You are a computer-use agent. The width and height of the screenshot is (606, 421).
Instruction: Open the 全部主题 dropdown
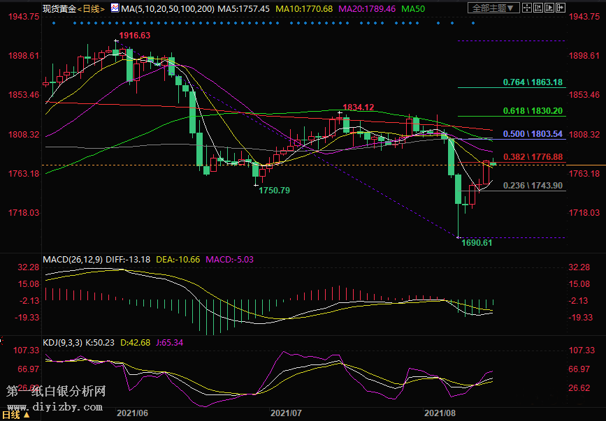493,8
